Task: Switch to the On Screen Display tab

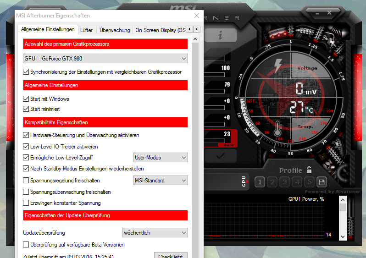Action: tap(160, 30)
